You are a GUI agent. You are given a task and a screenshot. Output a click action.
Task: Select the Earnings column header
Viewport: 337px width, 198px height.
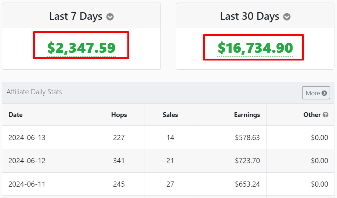(x=247, y=115)
